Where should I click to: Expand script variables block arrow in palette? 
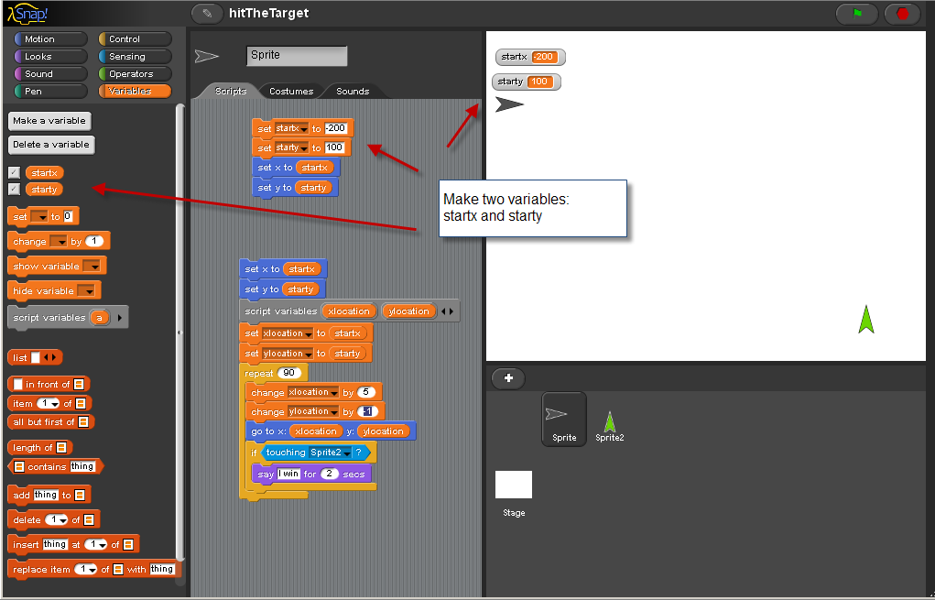coord(120,318)
